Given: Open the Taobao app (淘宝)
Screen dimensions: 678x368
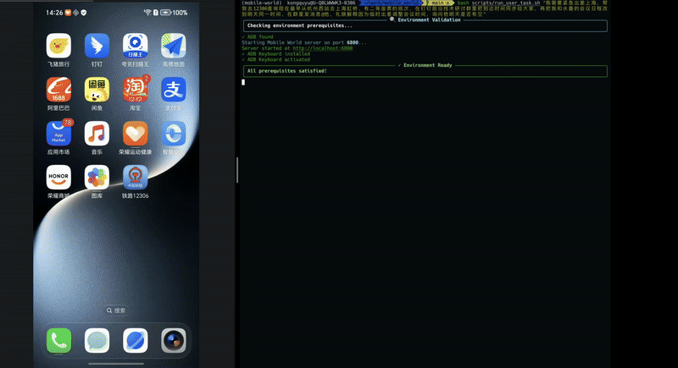Looking at the screenshot, I should 135,90.
